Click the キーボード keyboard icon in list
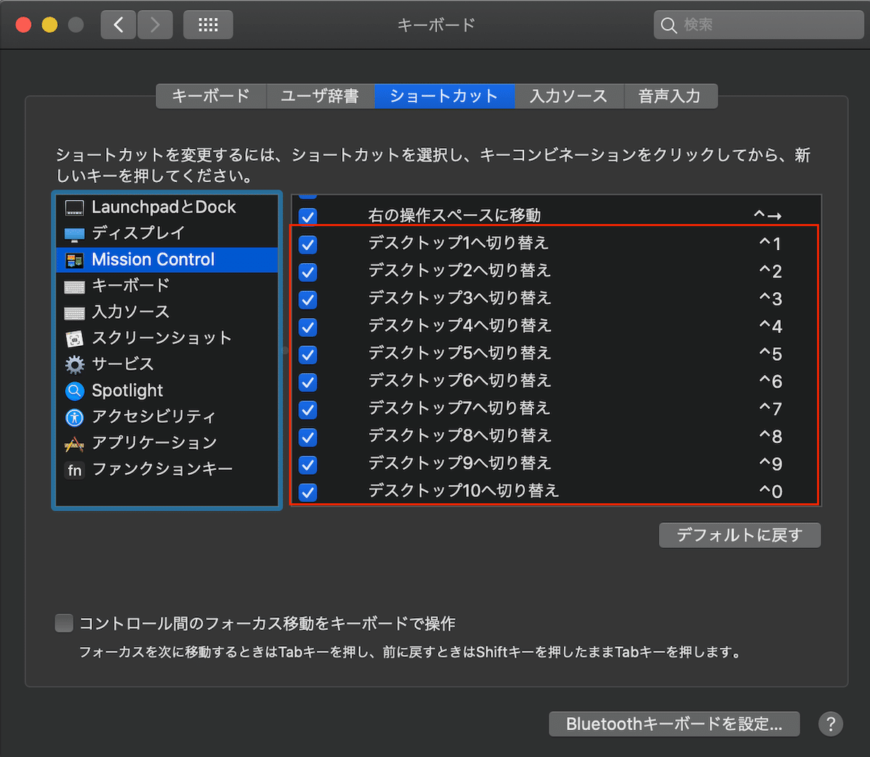Image resolution: width=870 pixels, height=757 pixels. [x=74, y=287]
